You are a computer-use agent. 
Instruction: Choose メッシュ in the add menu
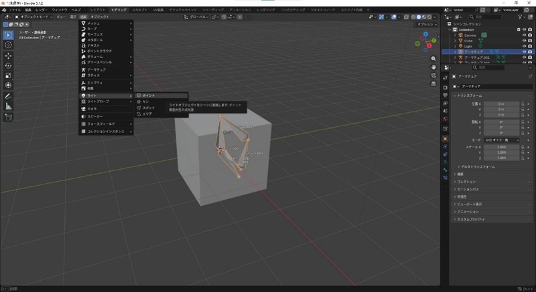[107, 23]
